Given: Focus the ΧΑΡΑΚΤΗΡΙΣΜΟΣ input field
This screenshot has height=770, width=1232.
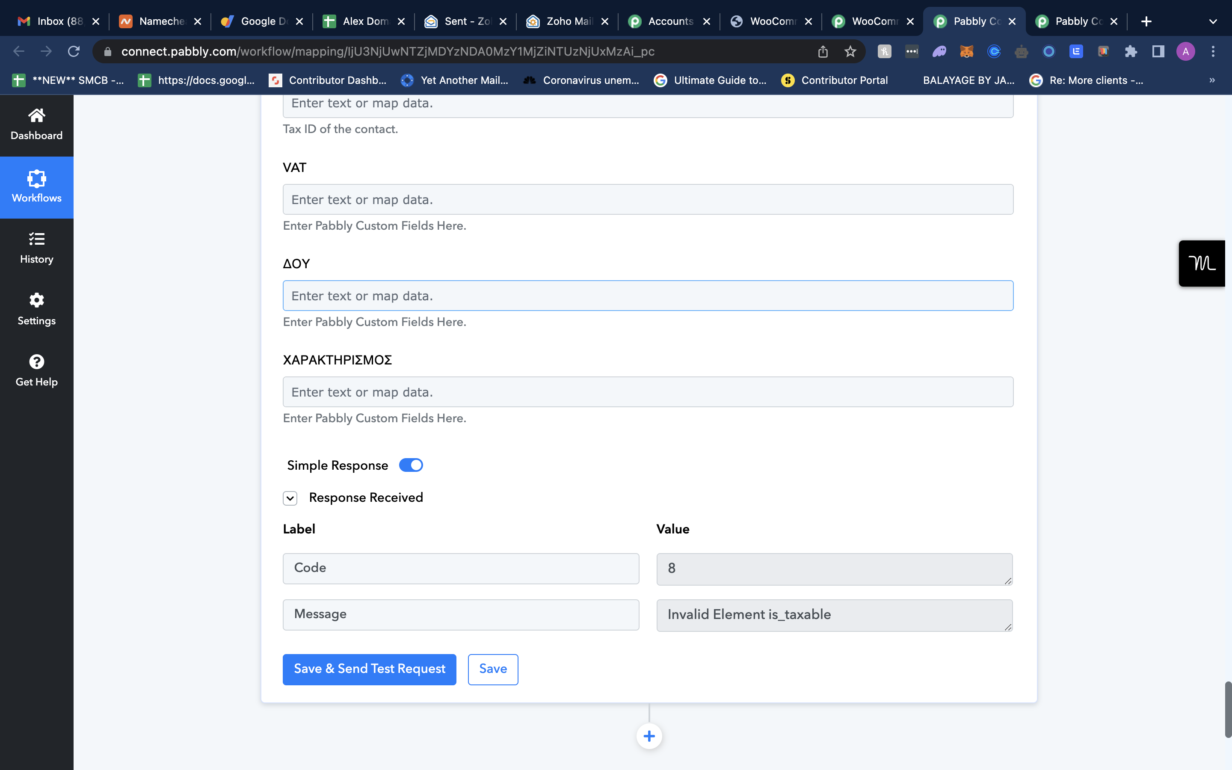Looking at the screenshot, I should pos(648,391).
